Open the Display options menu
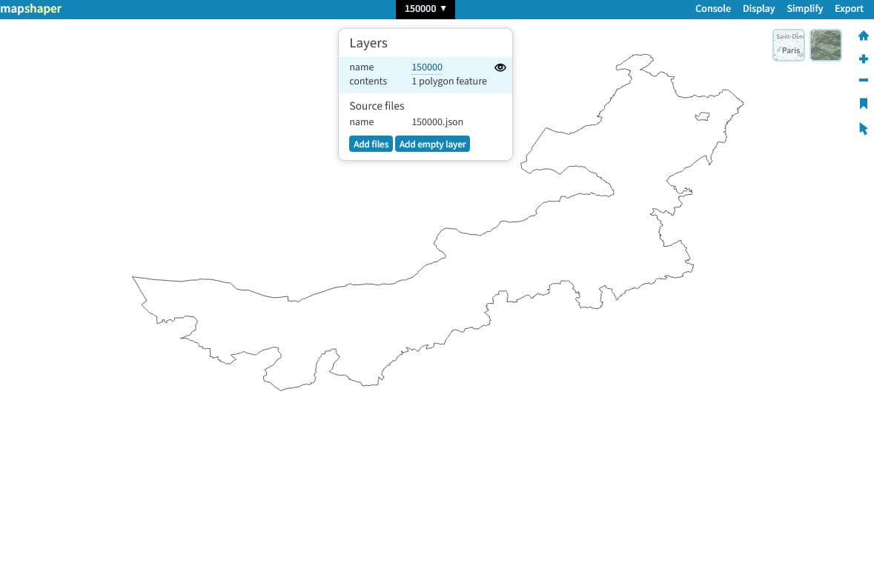This screenshot has width=874, height=563. [758, 9]
